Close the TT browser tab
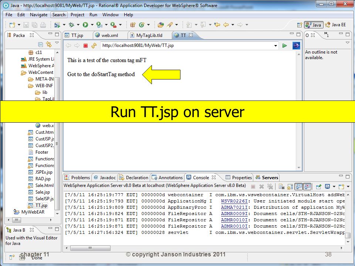This screenshot has width=355, height=266. click(191, 35)
